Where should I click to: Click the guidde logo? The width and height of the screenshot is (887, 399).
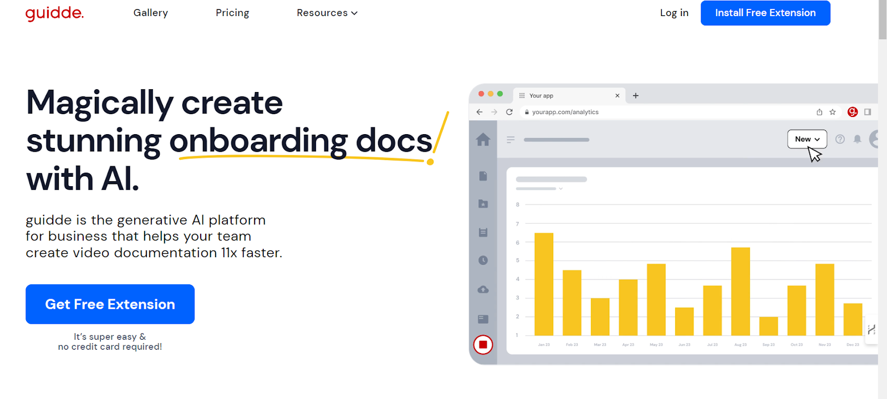coord(54,13)
